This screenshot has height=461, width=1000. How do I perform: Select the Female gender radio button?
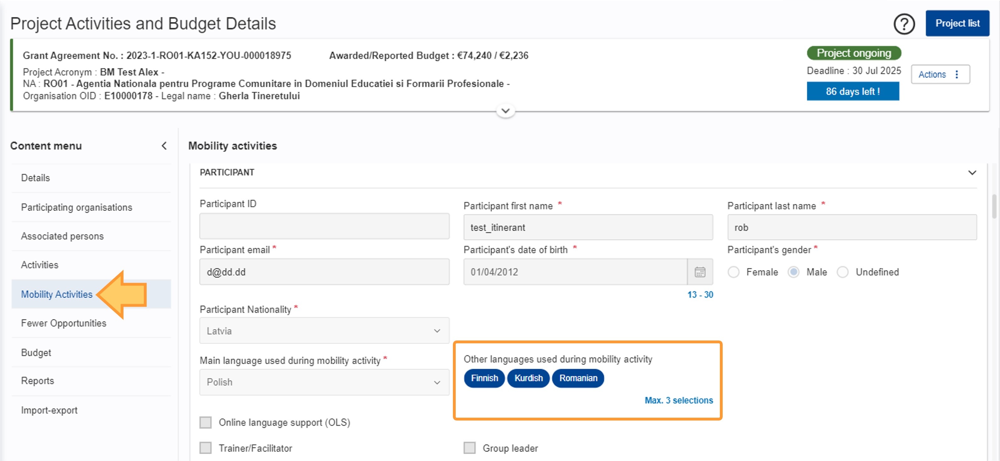tap(733, 272)
